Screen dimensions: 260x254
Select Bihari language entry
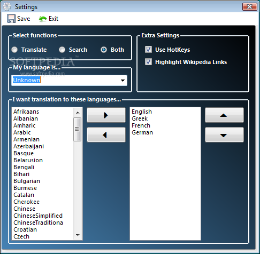(21, 174)
